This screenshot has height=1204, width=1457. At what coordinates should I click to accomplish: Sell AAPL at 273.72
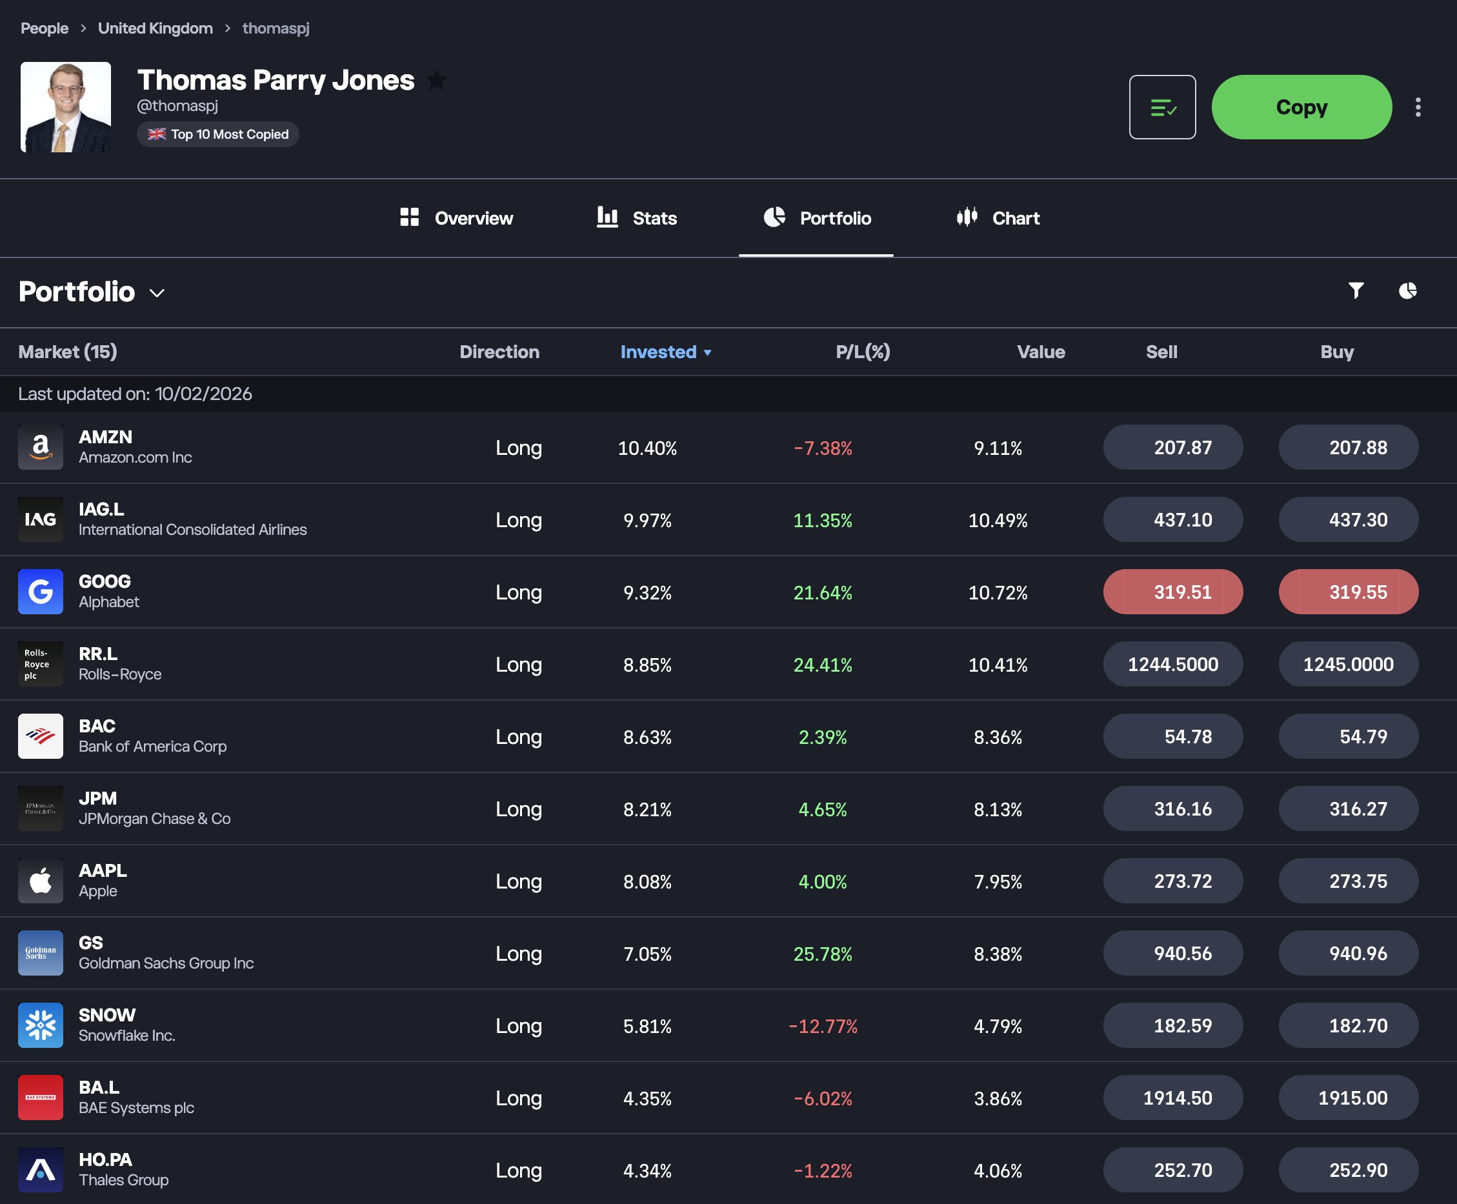(1172, 881)
